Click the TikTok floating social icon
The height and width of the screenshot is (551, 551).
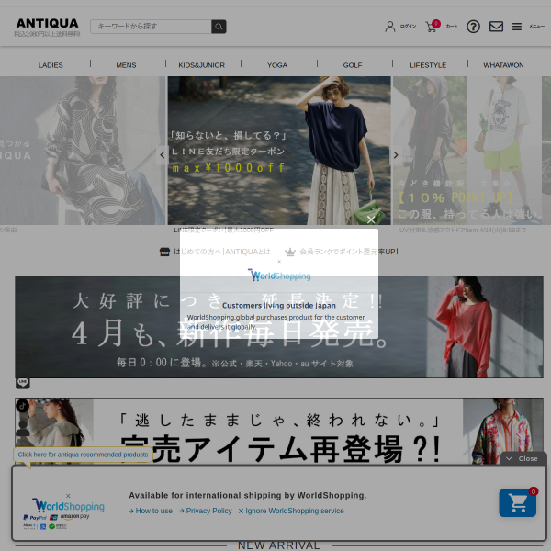(23, 406)
